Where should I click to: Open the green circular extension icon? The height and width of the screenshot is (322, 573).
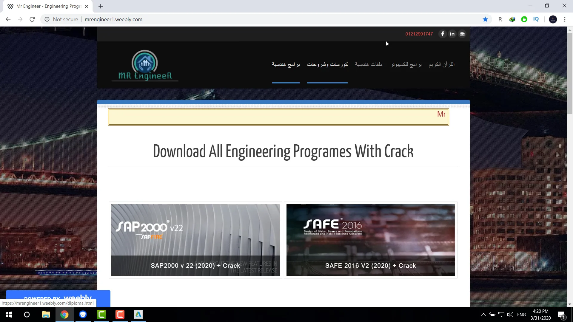[524, 19]
